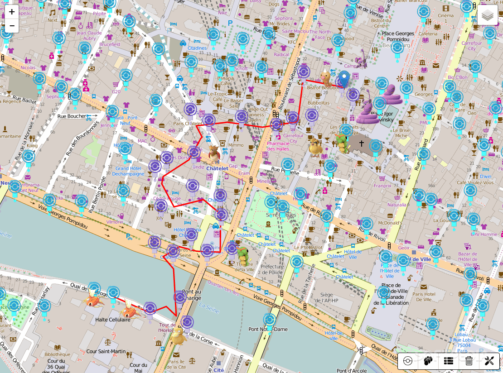Click the Pont Notre-Dame label
This screenshot has height=373, width=503.
click(268, 329)
